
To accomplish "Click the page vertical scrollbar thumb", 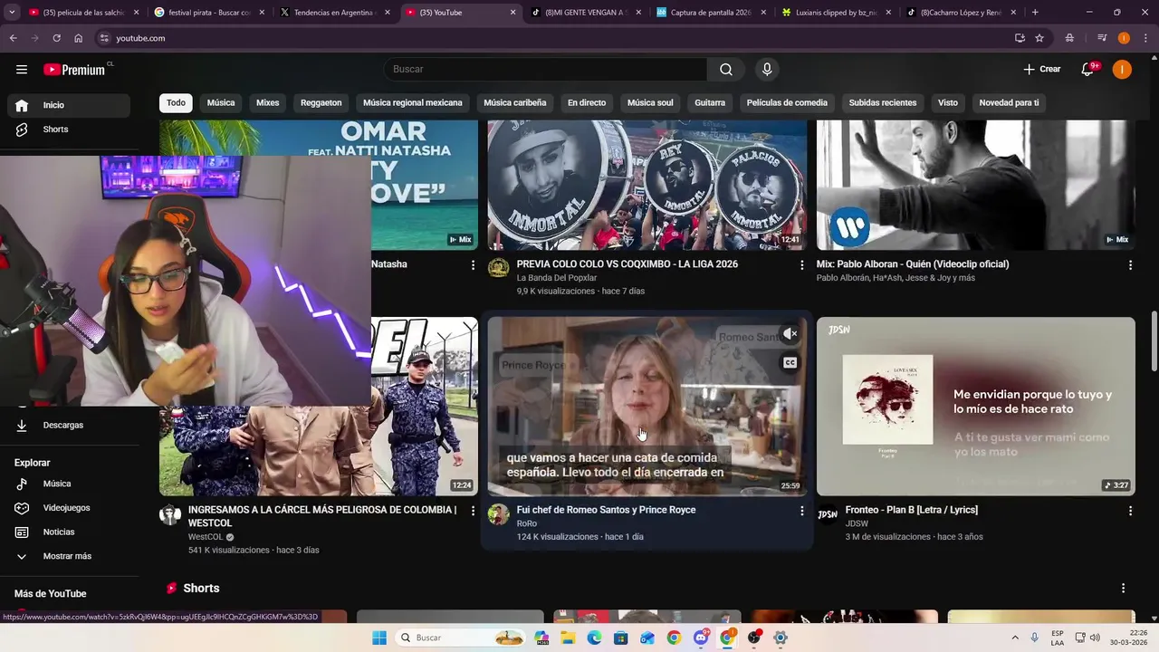I will coord(1154,341).
